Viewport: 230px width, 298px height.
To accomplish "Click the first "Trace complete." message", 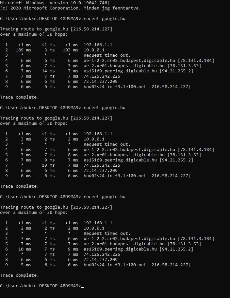I will click(19, 97).
